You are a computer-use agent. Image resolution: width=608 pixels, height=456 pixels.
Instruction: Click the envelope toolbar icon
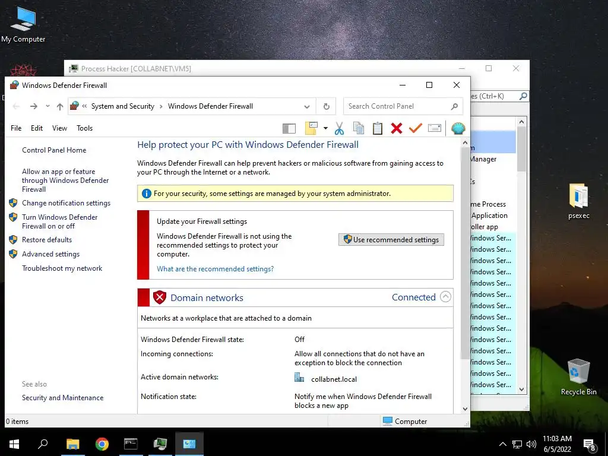coord(434,128)
